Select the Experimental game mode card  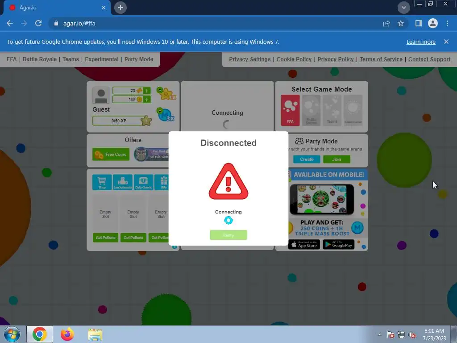coord(353,110)
